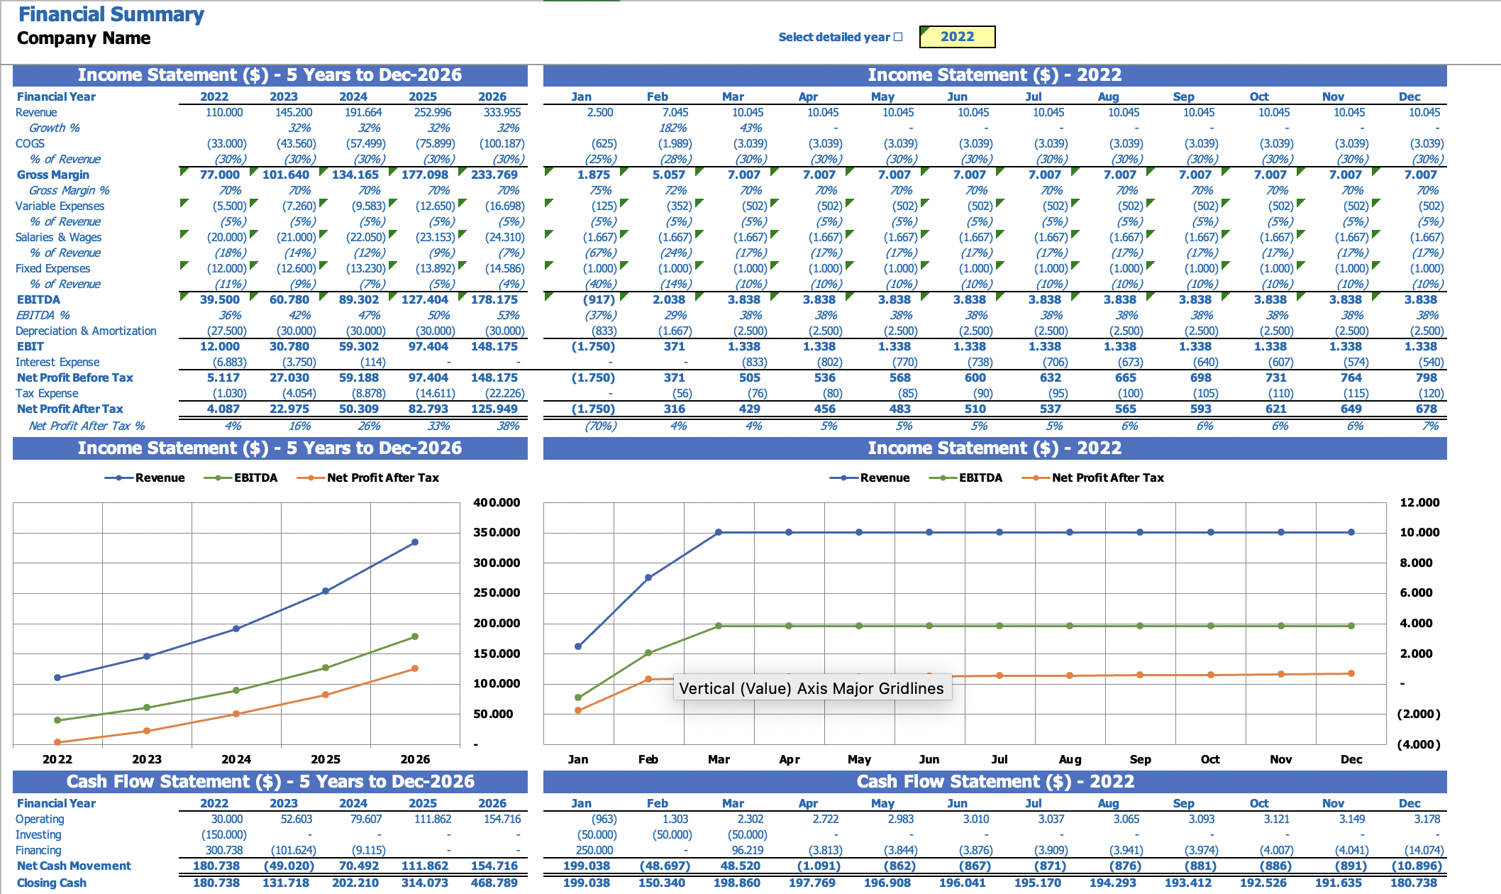Click the 400.000 axis label on 5-year chart

tap(497, 502)
